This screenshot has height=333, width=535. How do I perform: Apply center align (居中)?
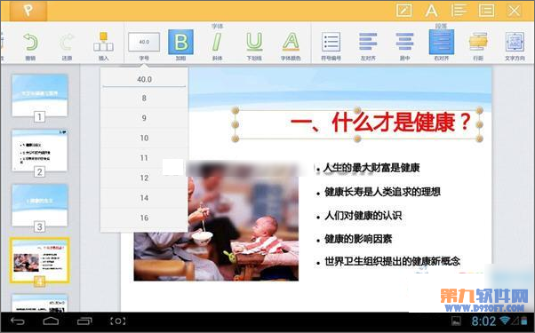[404, 42]
